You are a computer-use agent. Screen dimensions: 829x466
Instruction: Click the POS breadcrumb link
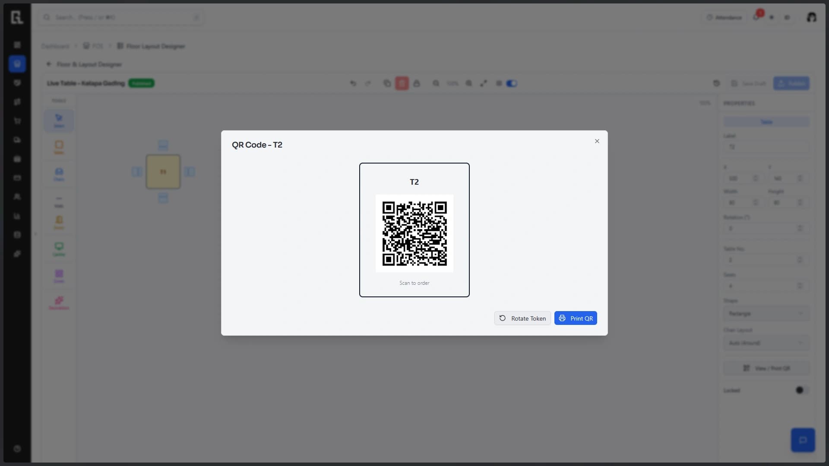94,46
